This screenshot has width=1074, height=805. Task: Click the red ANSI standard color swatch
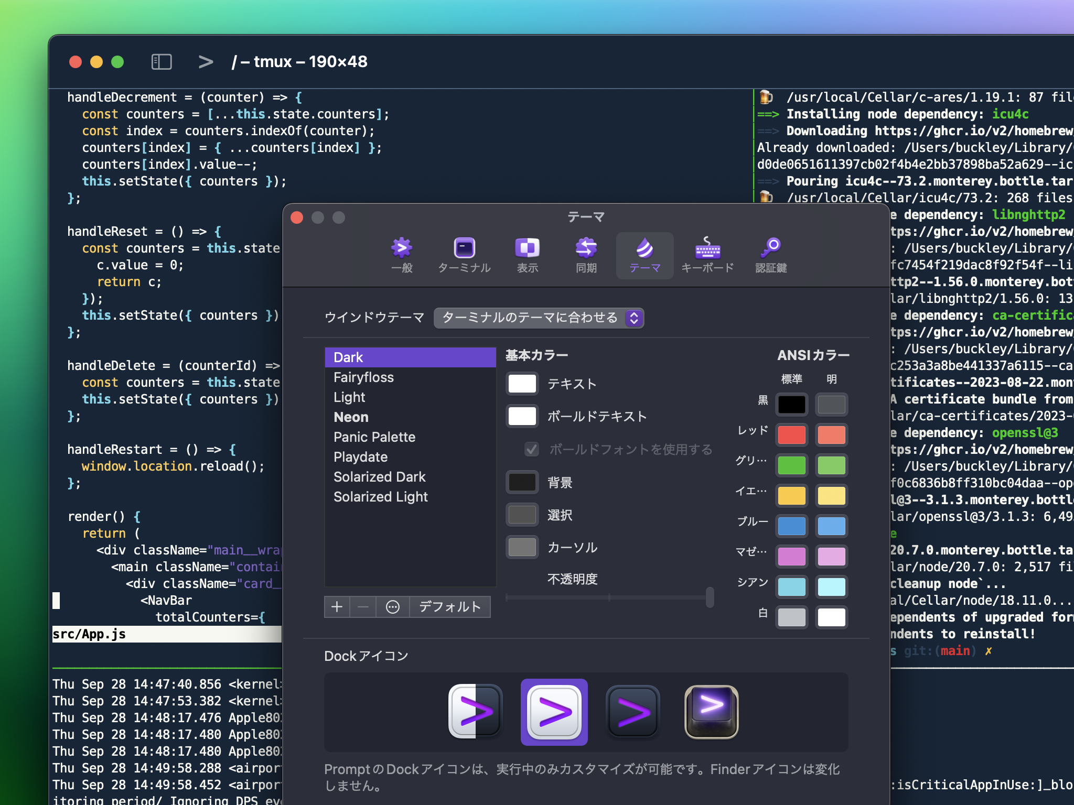pyautogui.click(x=791, y=434)
